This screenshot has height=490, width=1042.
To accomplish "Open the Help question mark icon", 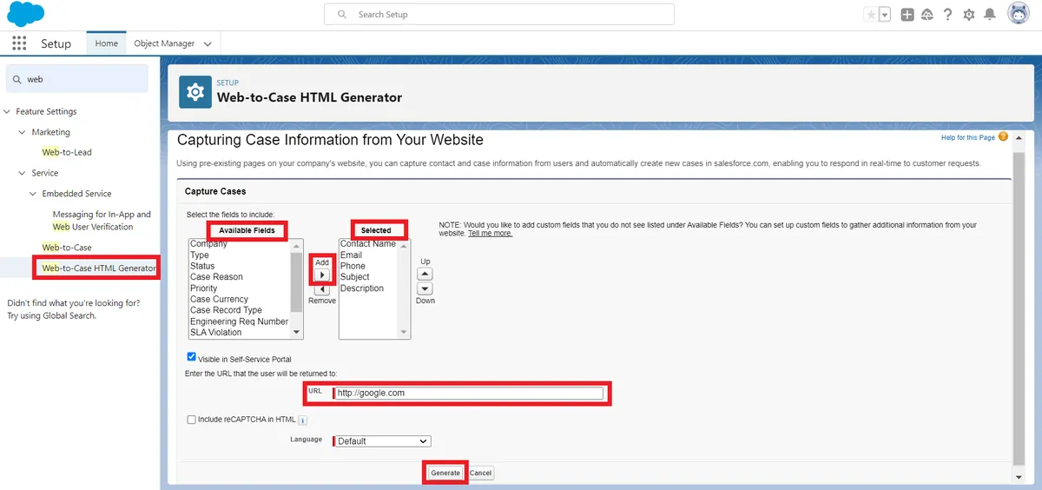I will [x=947, y=15].
